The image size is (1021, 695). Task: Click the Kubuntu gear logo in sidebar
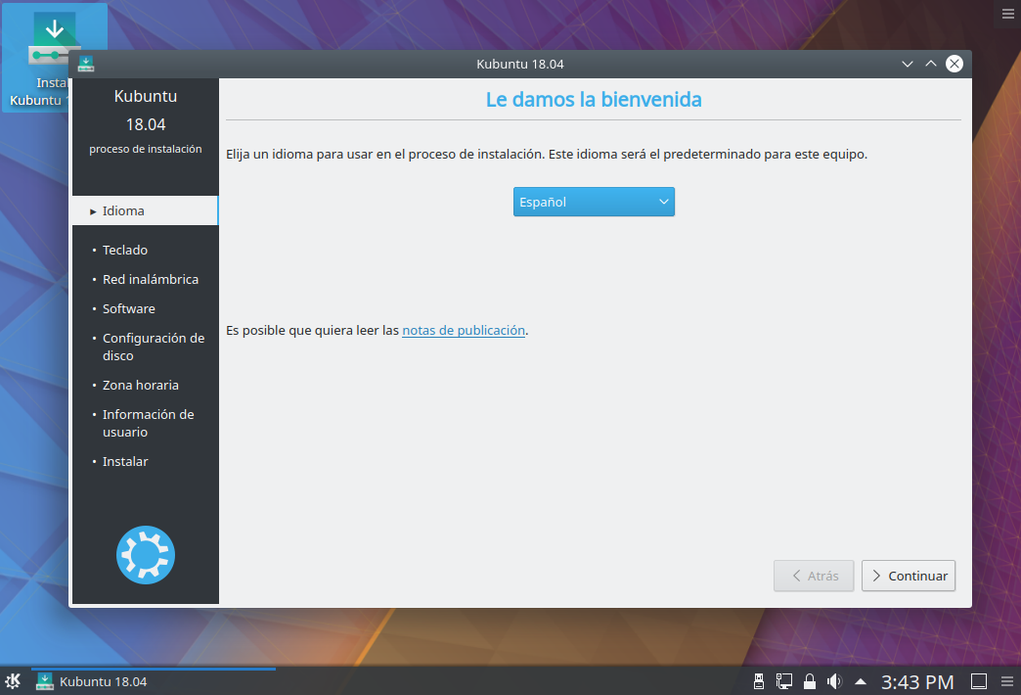(x=146, y=555)
